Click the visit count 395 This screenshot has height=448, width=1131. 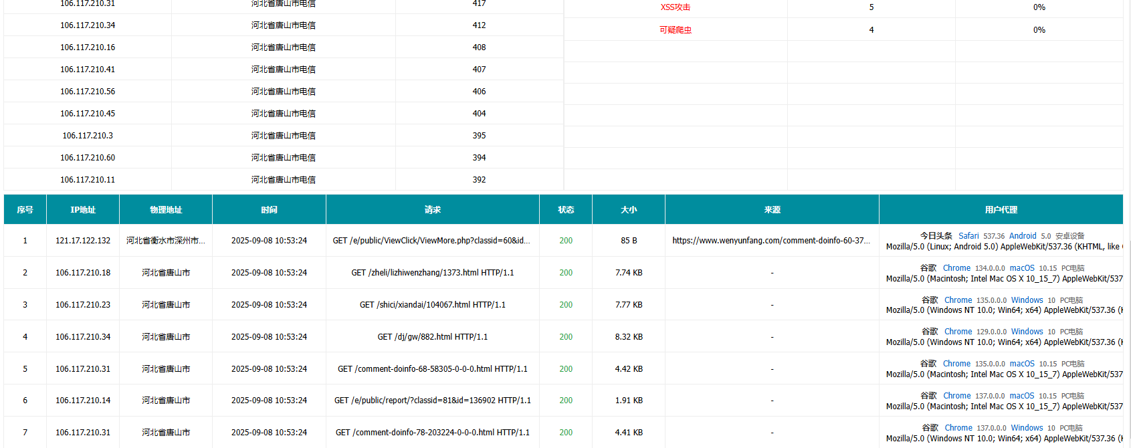pos(479,136)
